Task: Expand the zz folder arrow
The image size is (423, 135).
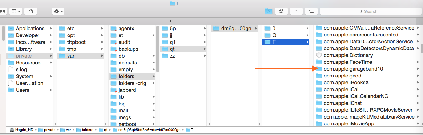Action: tap(205, 56)
